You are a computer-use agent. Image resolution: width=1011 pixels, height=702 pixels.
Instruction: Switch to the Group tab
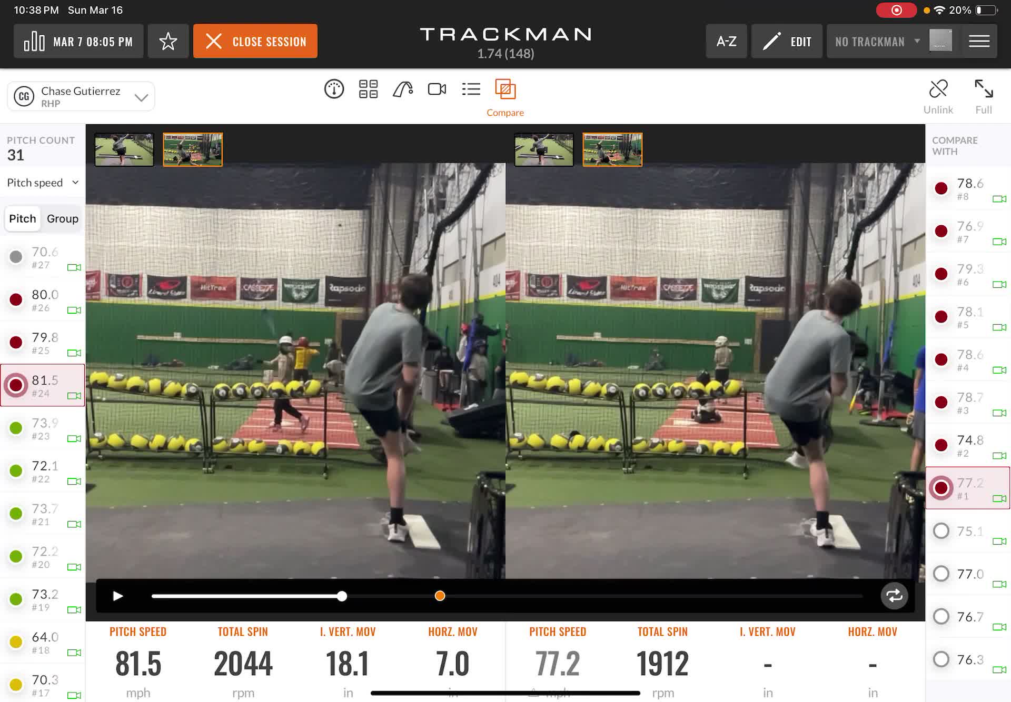[63, 218]
